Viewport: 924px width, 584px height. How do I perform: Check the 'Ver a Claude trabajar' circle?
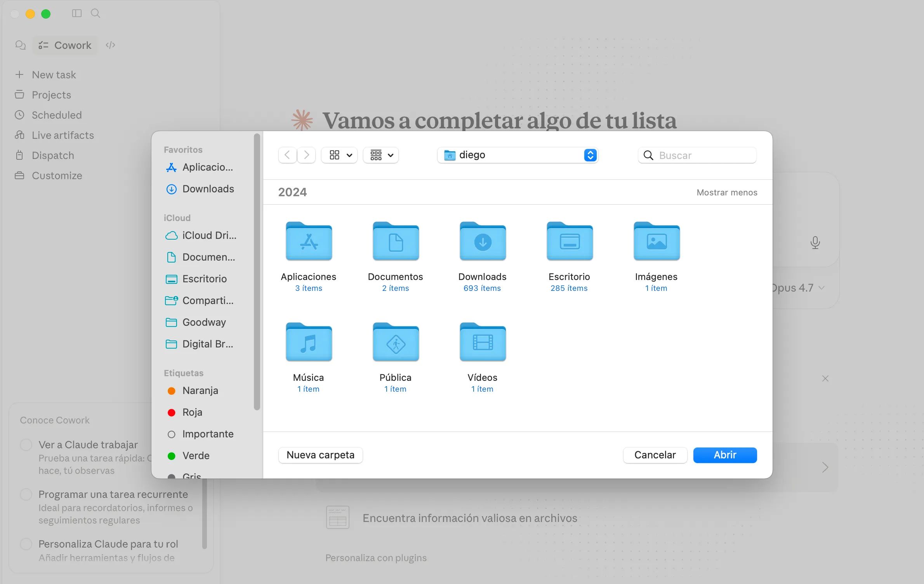coord(26,445)
